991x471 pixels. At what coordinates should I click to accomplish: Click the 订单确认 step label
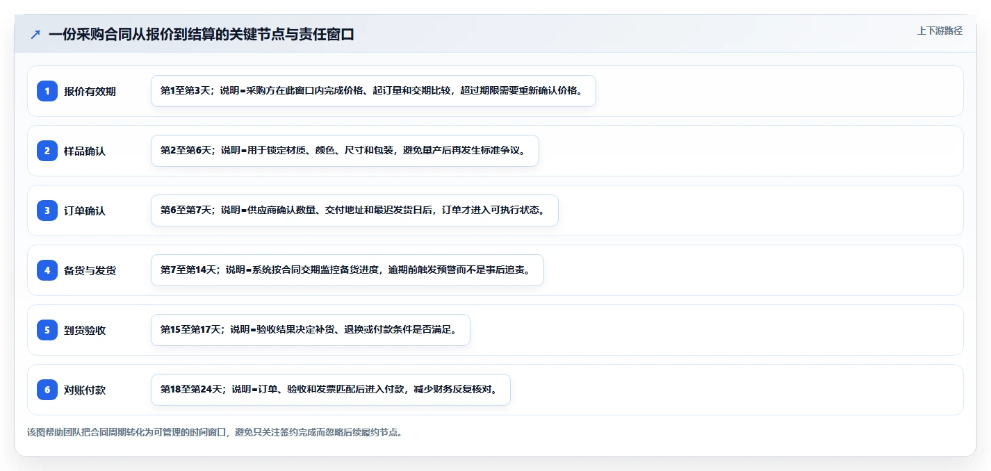coord(85,210)
